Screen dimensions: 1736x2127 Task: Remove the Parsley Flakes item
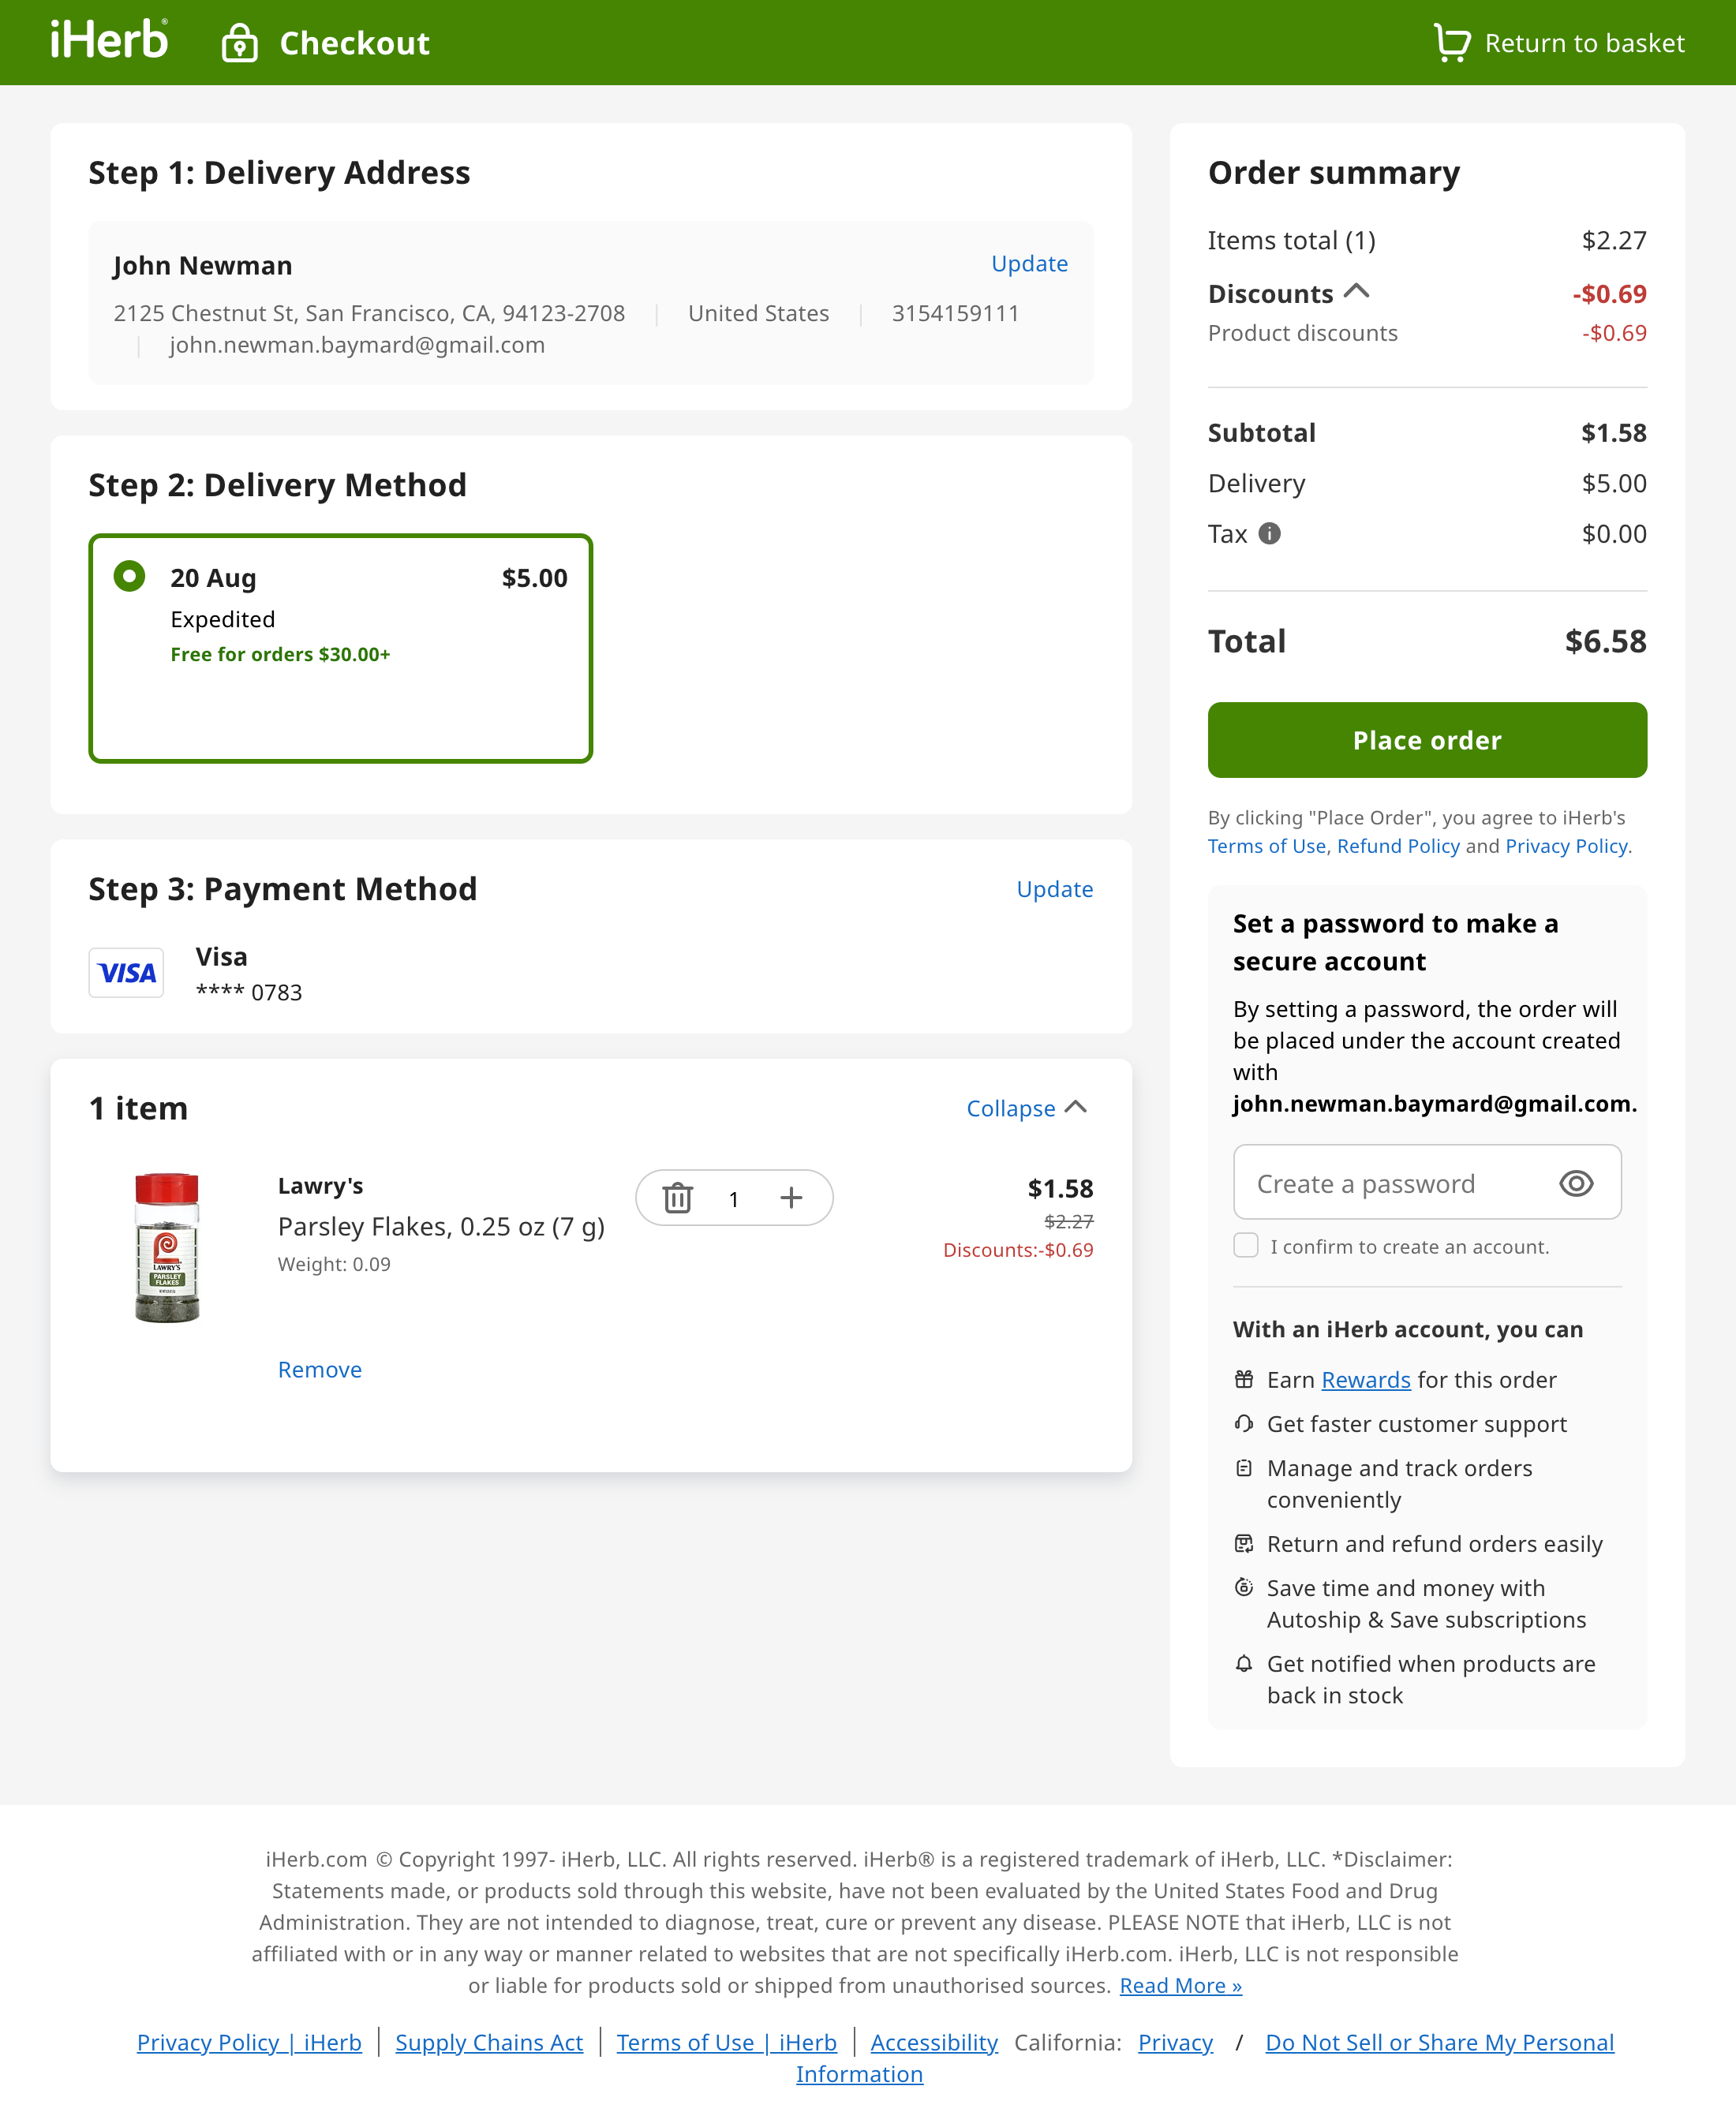click(x=319, y=1370)
